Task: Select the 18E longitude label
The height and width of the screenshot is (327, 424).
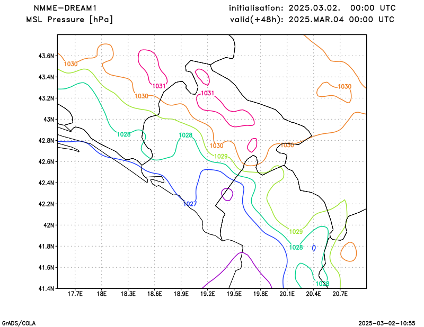Action: (x=102, y=294)
